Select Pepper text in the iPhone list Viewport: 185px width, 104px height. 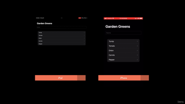coord(112,60)
